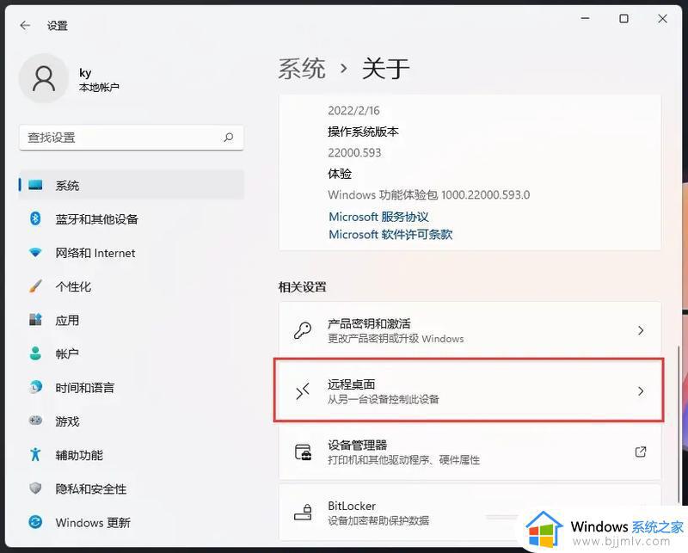Open 辅助功能 settings
The image size is (688, 553).
[132, 455]
